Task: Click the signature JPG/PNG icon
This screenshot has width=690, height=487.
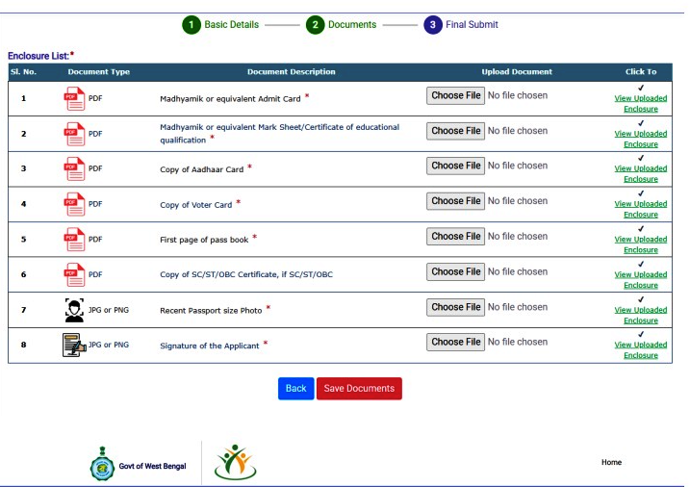Action: point(74,346)
